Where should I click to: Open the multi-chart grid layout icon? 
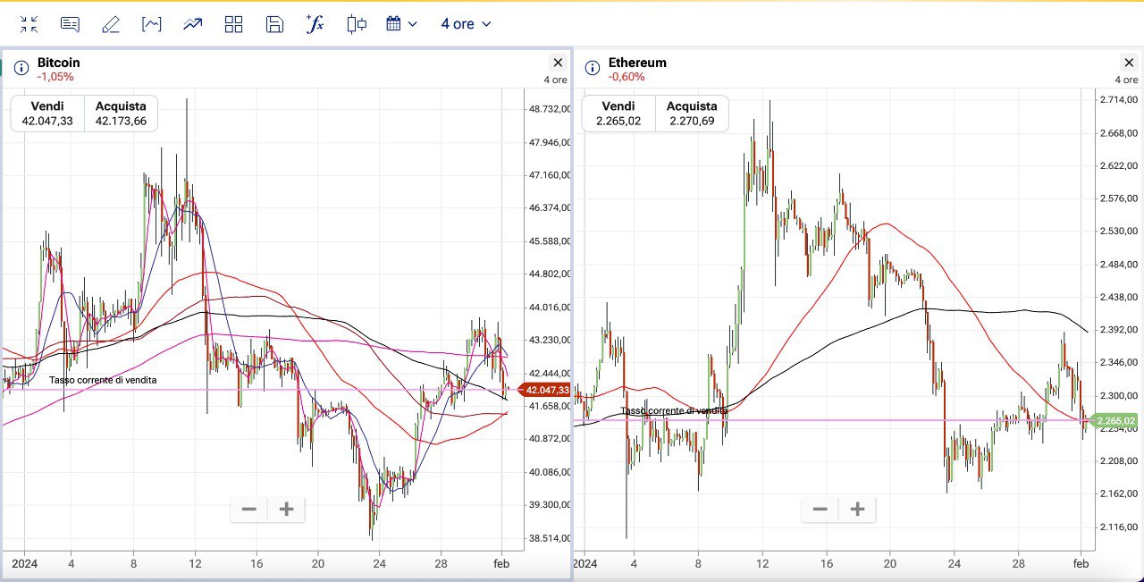click(x=233, y=24)
